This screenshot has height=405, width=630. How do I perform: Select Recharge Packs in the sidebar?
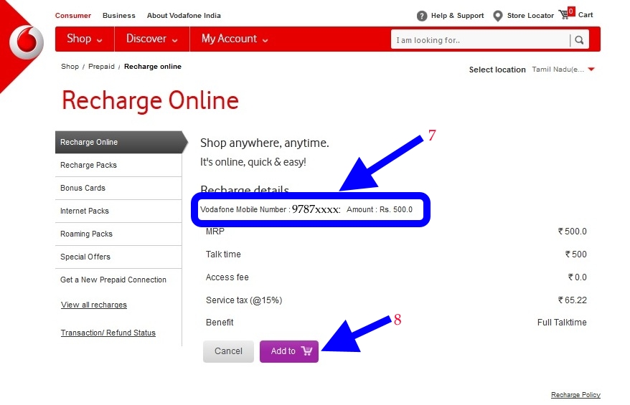(x=118, y=165)
